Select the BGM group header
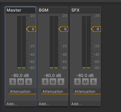The height and width of the screenshot is (112, 121). click(53, 10)
